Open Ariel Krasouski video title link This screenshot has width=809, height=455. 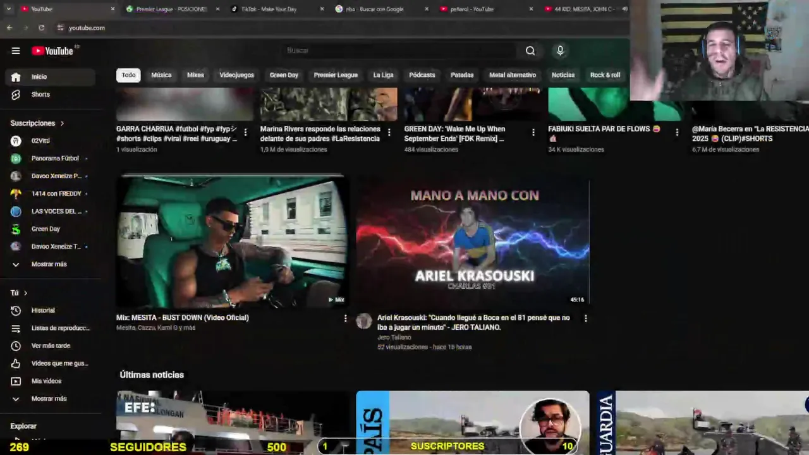coord(473,322)
